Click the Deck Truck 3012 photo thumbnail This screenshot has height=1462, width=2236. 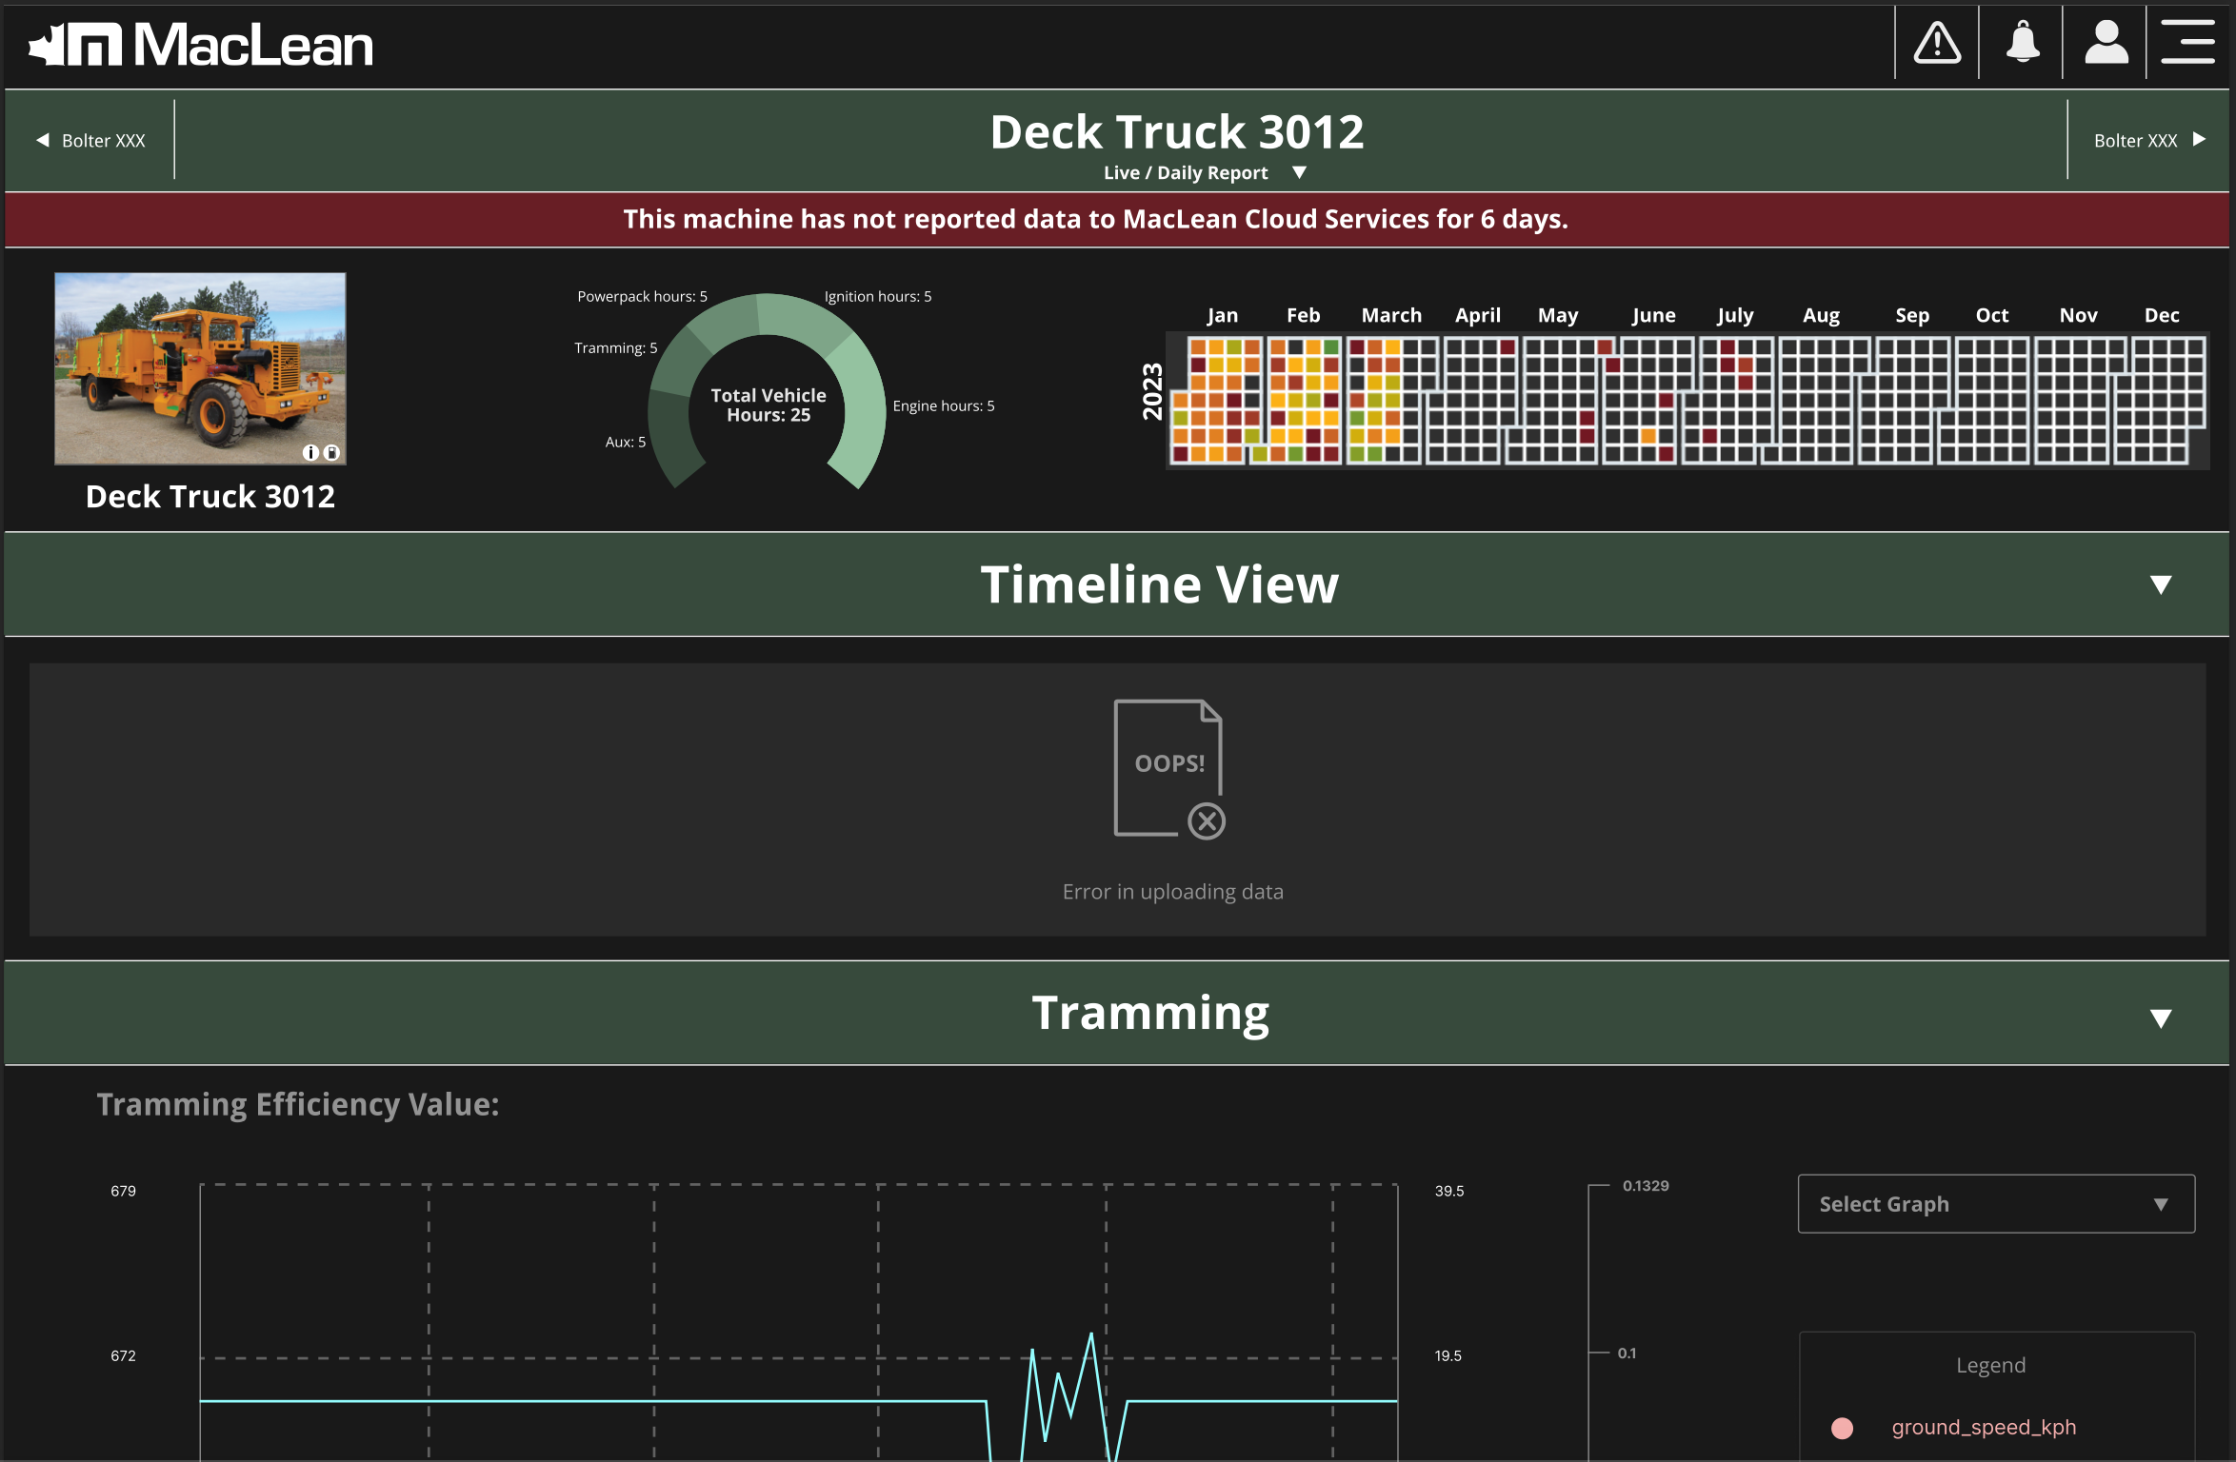pyautogui.click(x=200, y=368)
